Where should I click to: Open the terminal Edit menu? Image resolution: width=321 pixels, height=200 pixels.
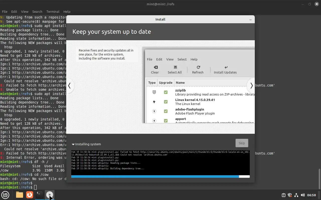pos(14,11)
